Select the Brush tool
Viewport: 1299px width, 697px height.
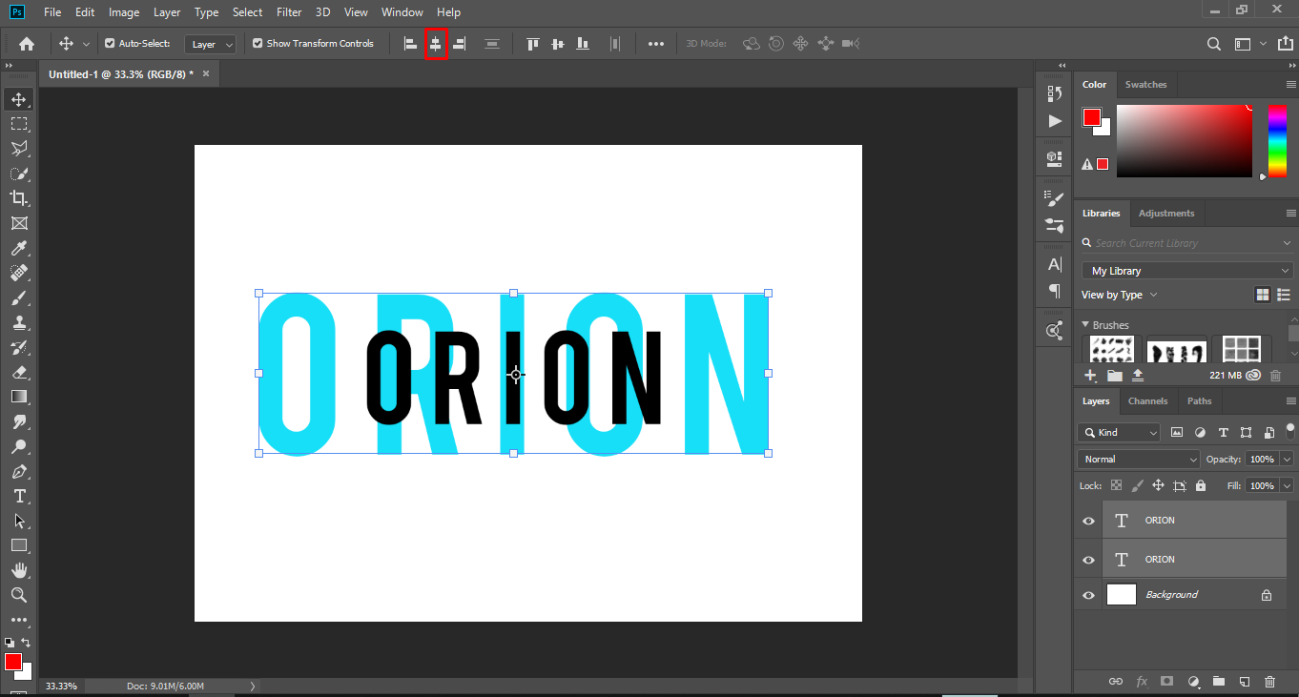pos(19,297)
